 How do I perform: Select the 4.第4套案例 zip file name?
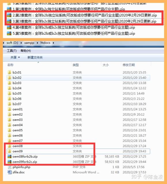(x=74, y=27)
